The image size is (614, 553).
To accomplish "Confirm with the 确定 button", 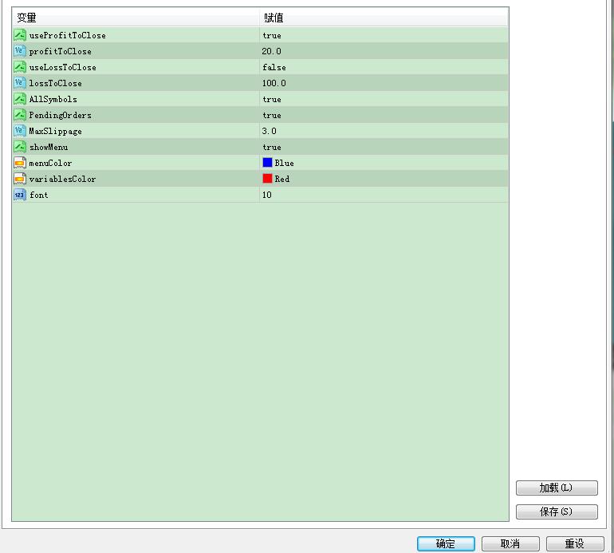I will point(446,543).
